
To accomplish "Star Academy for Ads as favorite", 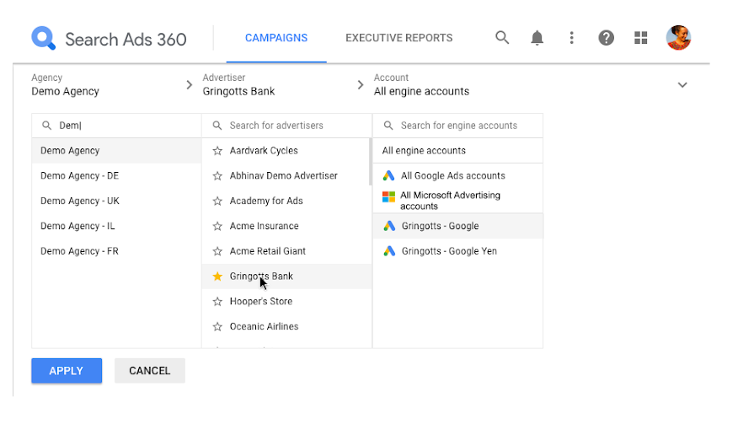I will (217, 201).
